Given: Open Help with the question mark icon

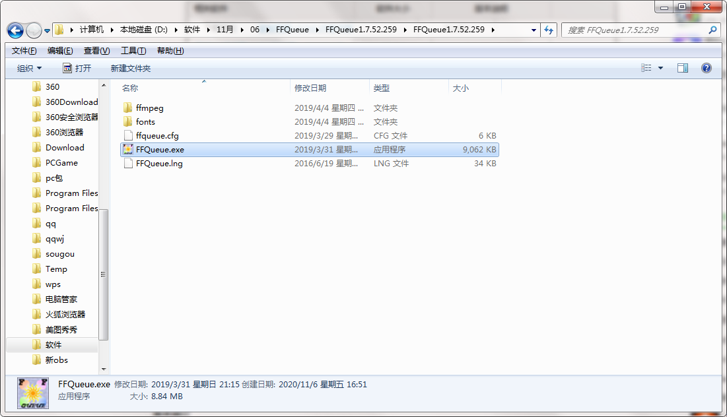Looking at the screenshot, I should pyautogui.click(x=706, y=68).
